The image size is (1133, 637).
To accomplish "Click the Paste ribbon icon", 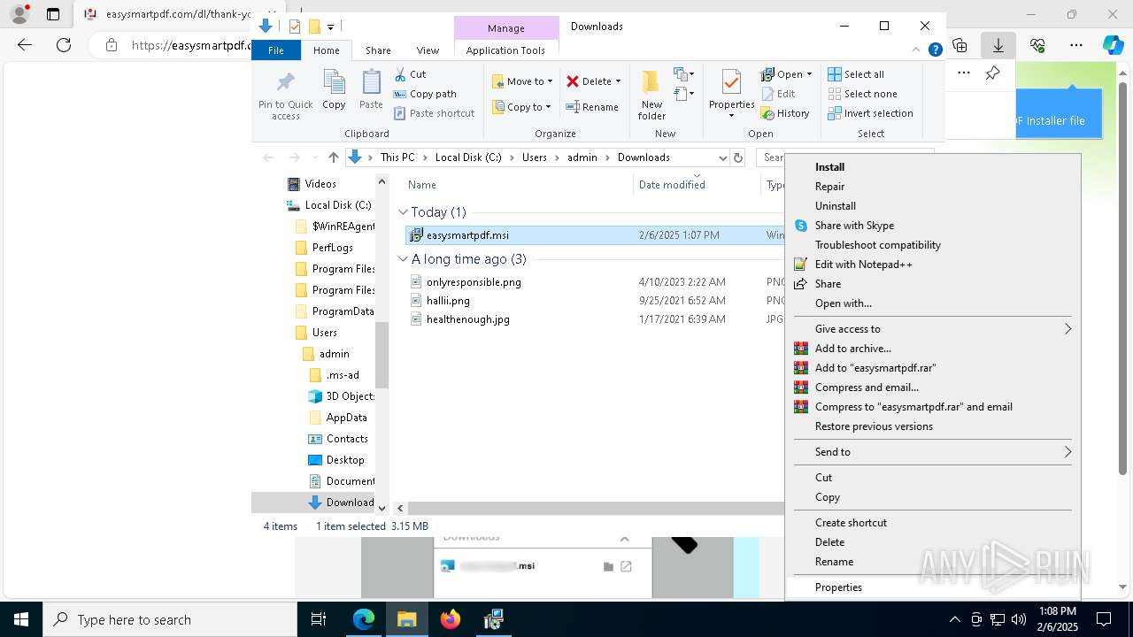I will click(x=371, y=89).
